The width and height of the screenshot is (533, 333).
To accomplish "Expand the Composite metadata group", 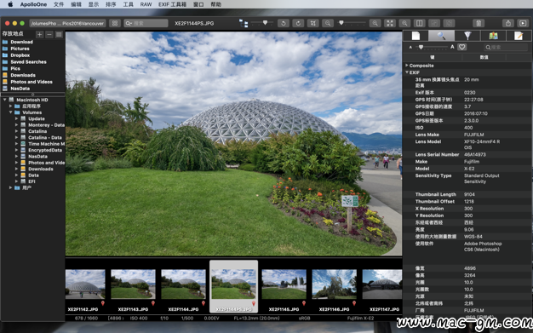I will pos(406,66).
